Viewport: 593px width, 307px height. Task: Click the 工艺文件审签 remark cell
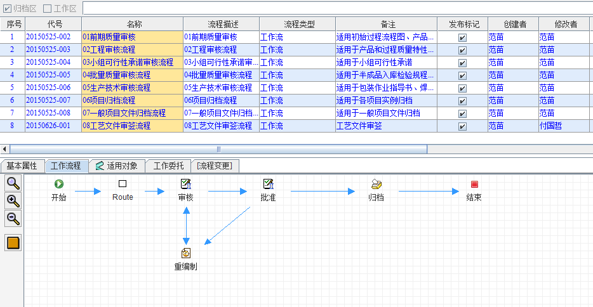(386, 126)
